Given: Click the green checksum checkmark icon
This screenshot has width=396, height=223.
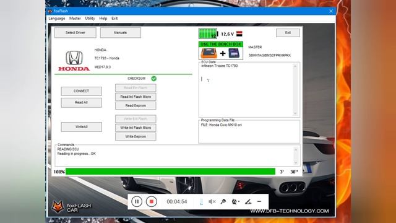Looking at the screenshot, I should click(154, 79).
